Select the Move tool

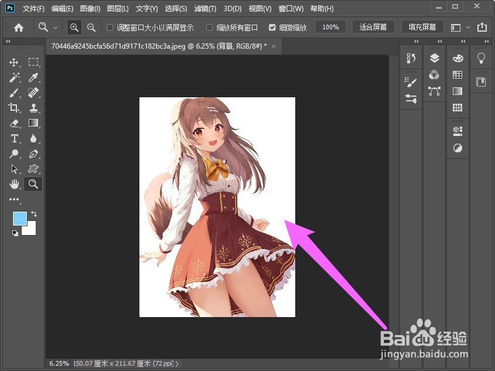click(x=14, y=62)
